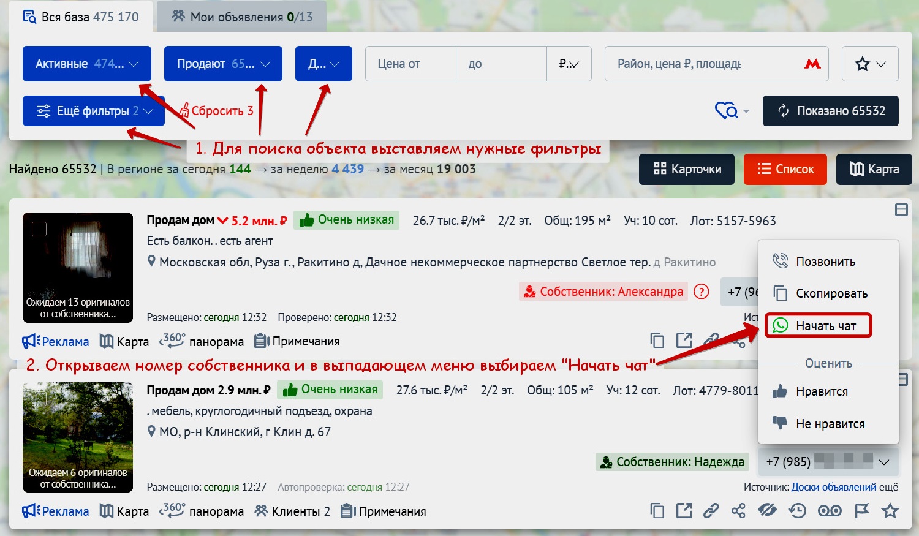Open the star favorites dropdown in the filter bar

pos(870,64)
